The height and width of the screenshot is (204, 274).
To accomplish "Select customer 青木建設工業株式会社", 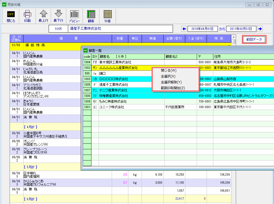I will click(115, 62).
